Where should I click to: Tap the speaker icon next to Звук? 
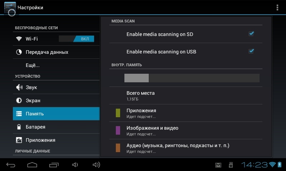pos(19,87)
